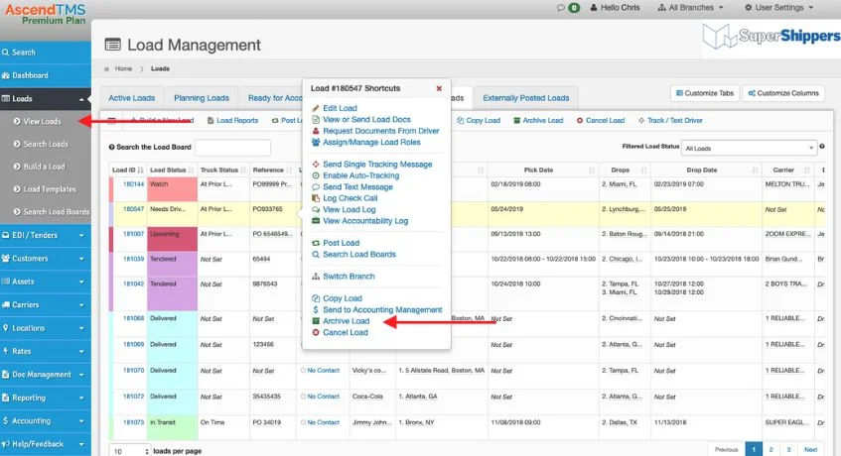Click the chat notifications bubble icon in header
The image size is (841, 456).
point(560,8)
